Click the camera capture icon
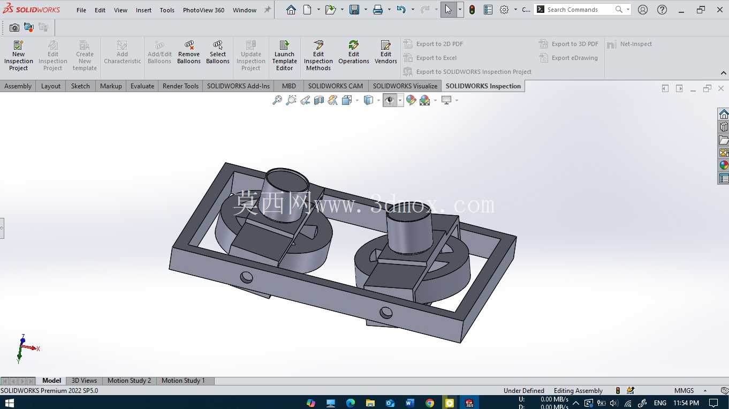The height and width of the screenshot is (409, 729). click(x=14, y=28)
